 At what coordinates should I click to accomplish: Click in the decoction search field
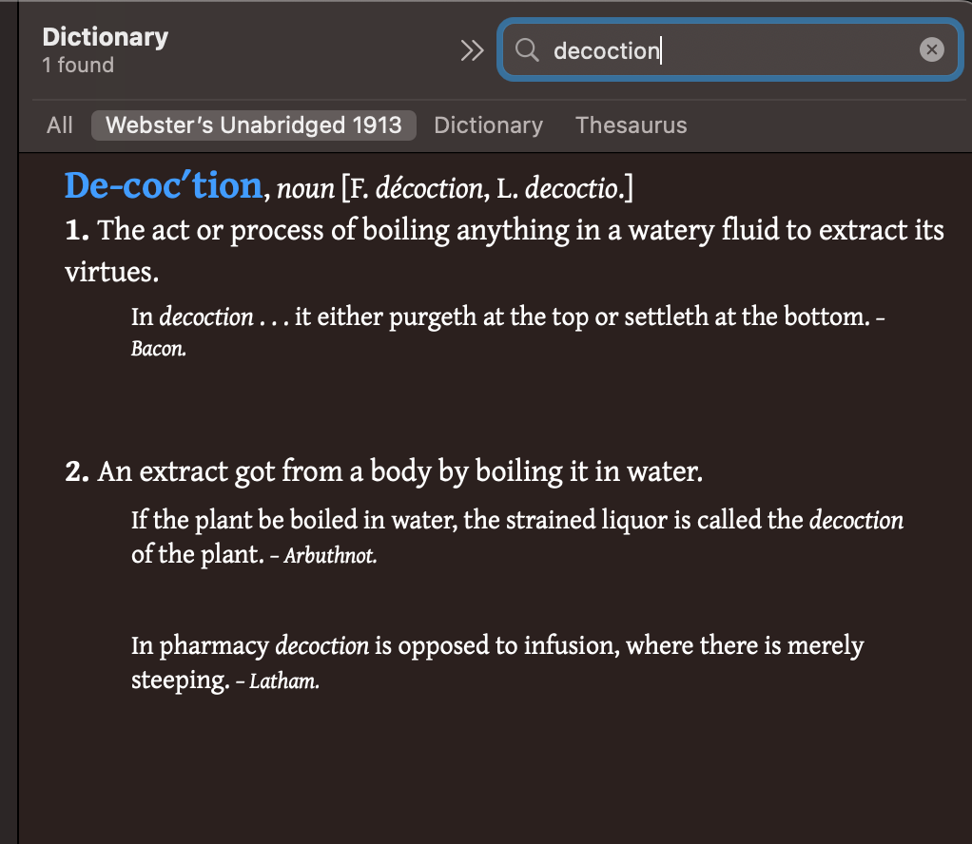(729, 50)
